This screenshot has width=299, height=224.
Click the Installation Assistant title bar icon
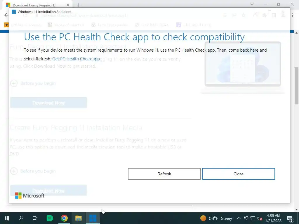[x=14, y=12]
